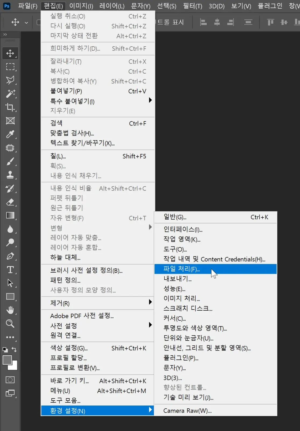Open the foreground color picker

pos(7,360)
